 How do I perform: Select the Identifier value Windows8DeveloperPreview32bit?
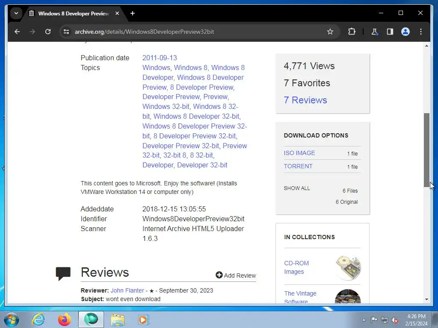193,219
